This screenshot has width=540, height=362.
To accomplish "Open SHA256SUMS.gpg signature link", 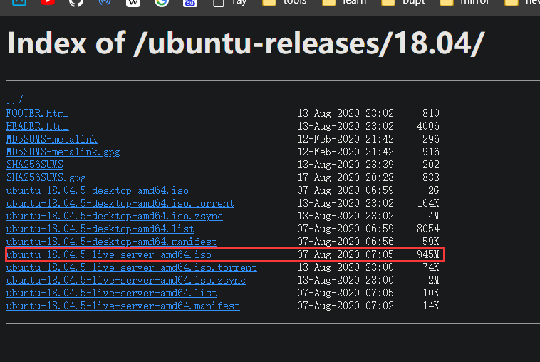I will (x=46, y=177).
